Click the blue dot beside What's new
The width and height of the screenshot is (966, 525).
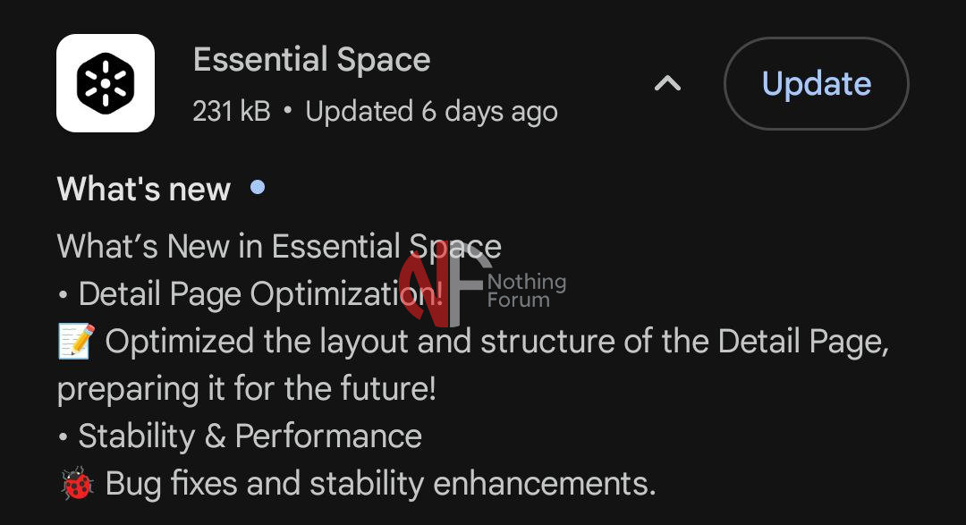258,187
